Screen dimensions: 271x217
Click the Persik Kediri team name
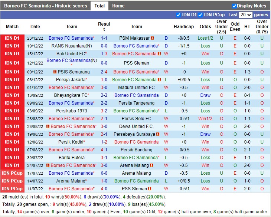(72, 142)
